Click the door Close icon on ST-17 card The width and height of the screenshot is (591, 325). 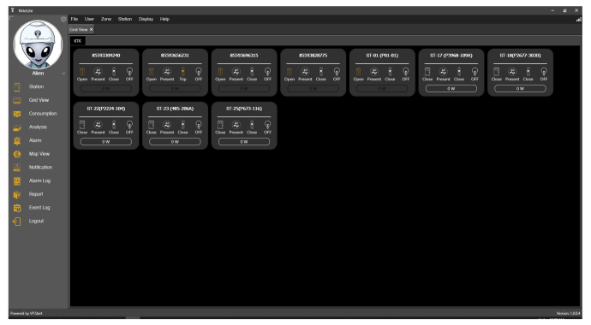pos(427,72)
